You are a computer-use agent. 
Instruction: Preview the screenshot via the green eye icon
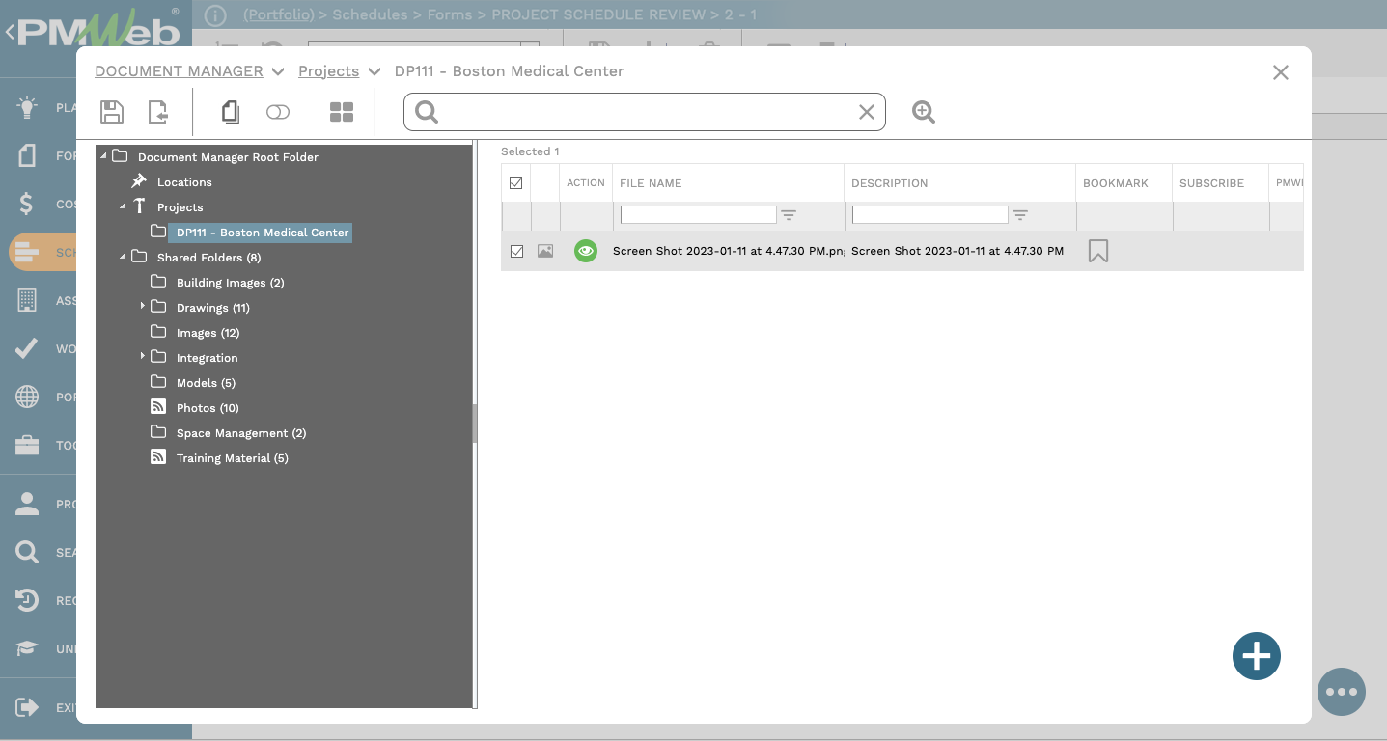(x=585, y=250)
